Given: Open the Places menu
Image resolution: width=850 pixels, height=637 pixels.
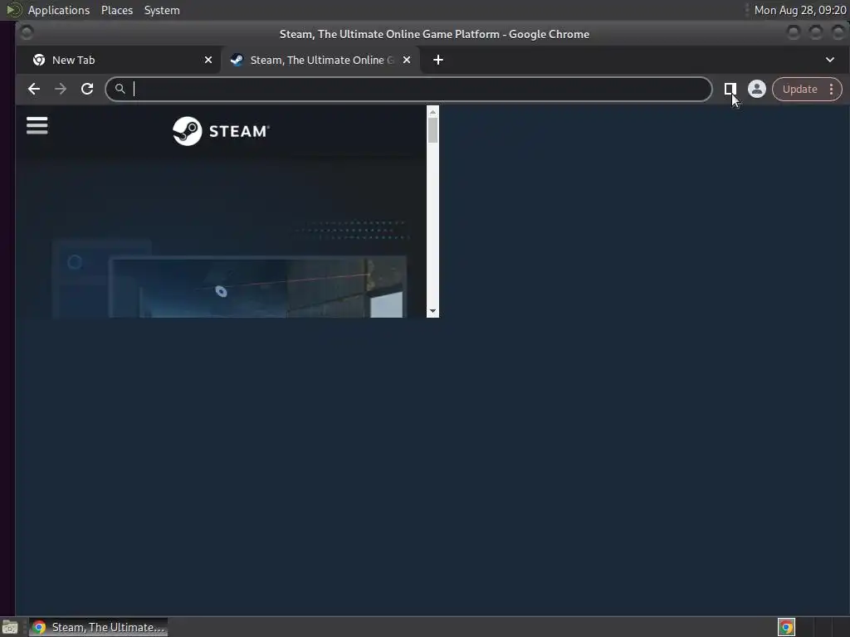Looking at the screenshot, I should (116, 10).
